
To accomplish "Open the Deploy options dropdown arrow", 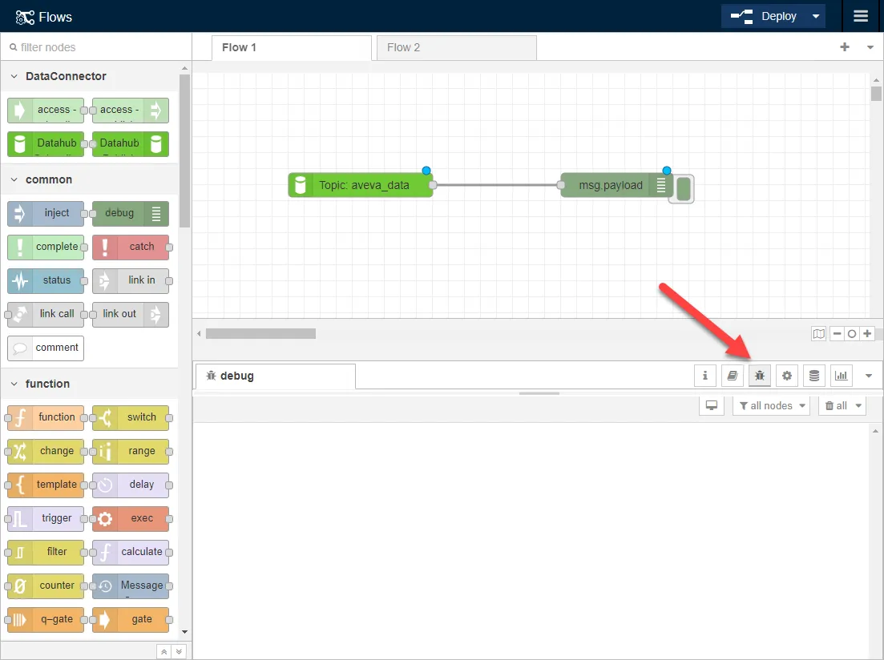I will click(x=816, y=16).
